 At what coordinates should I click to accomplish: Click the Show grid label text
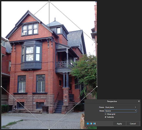[x=111, y=114]
